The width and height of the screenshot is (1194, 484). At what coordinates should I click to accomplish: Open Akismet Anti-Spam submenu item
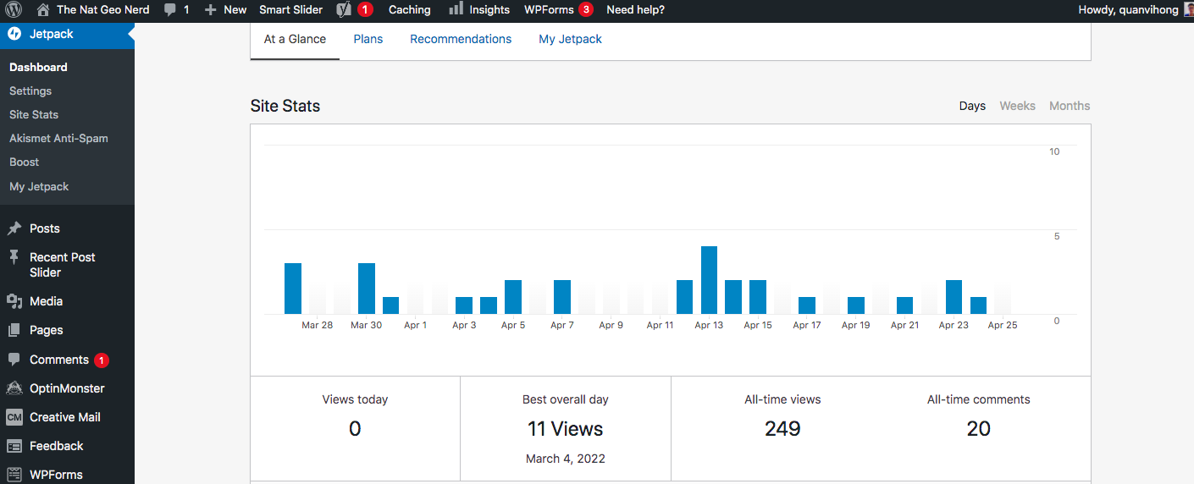pyautogui.click(x=58, y=138)
